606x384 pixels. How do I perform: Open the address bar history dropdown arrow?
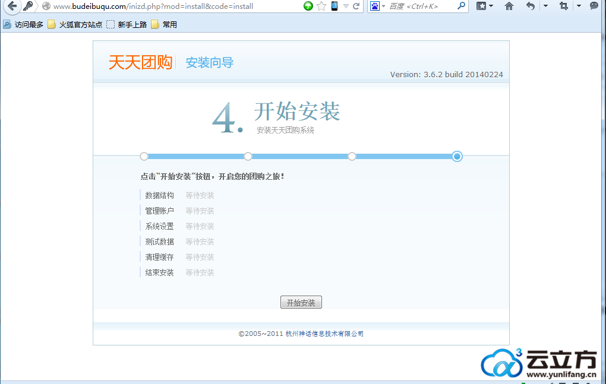346,6
